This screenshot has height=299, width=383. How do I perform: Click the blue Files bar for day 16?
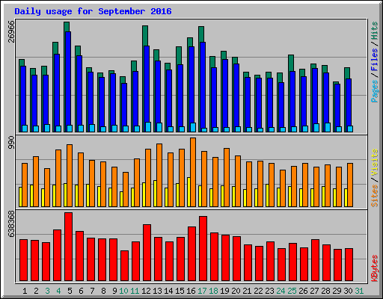pyautogui.click(x=191, y=84)
